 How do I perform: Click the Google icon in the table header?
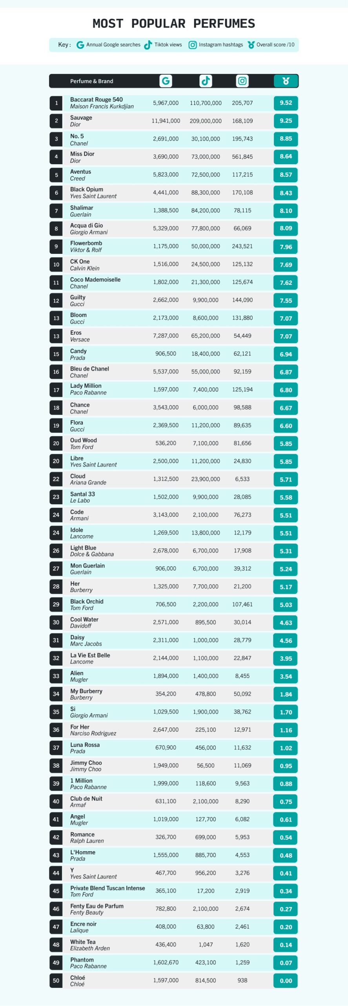point(166,81)
